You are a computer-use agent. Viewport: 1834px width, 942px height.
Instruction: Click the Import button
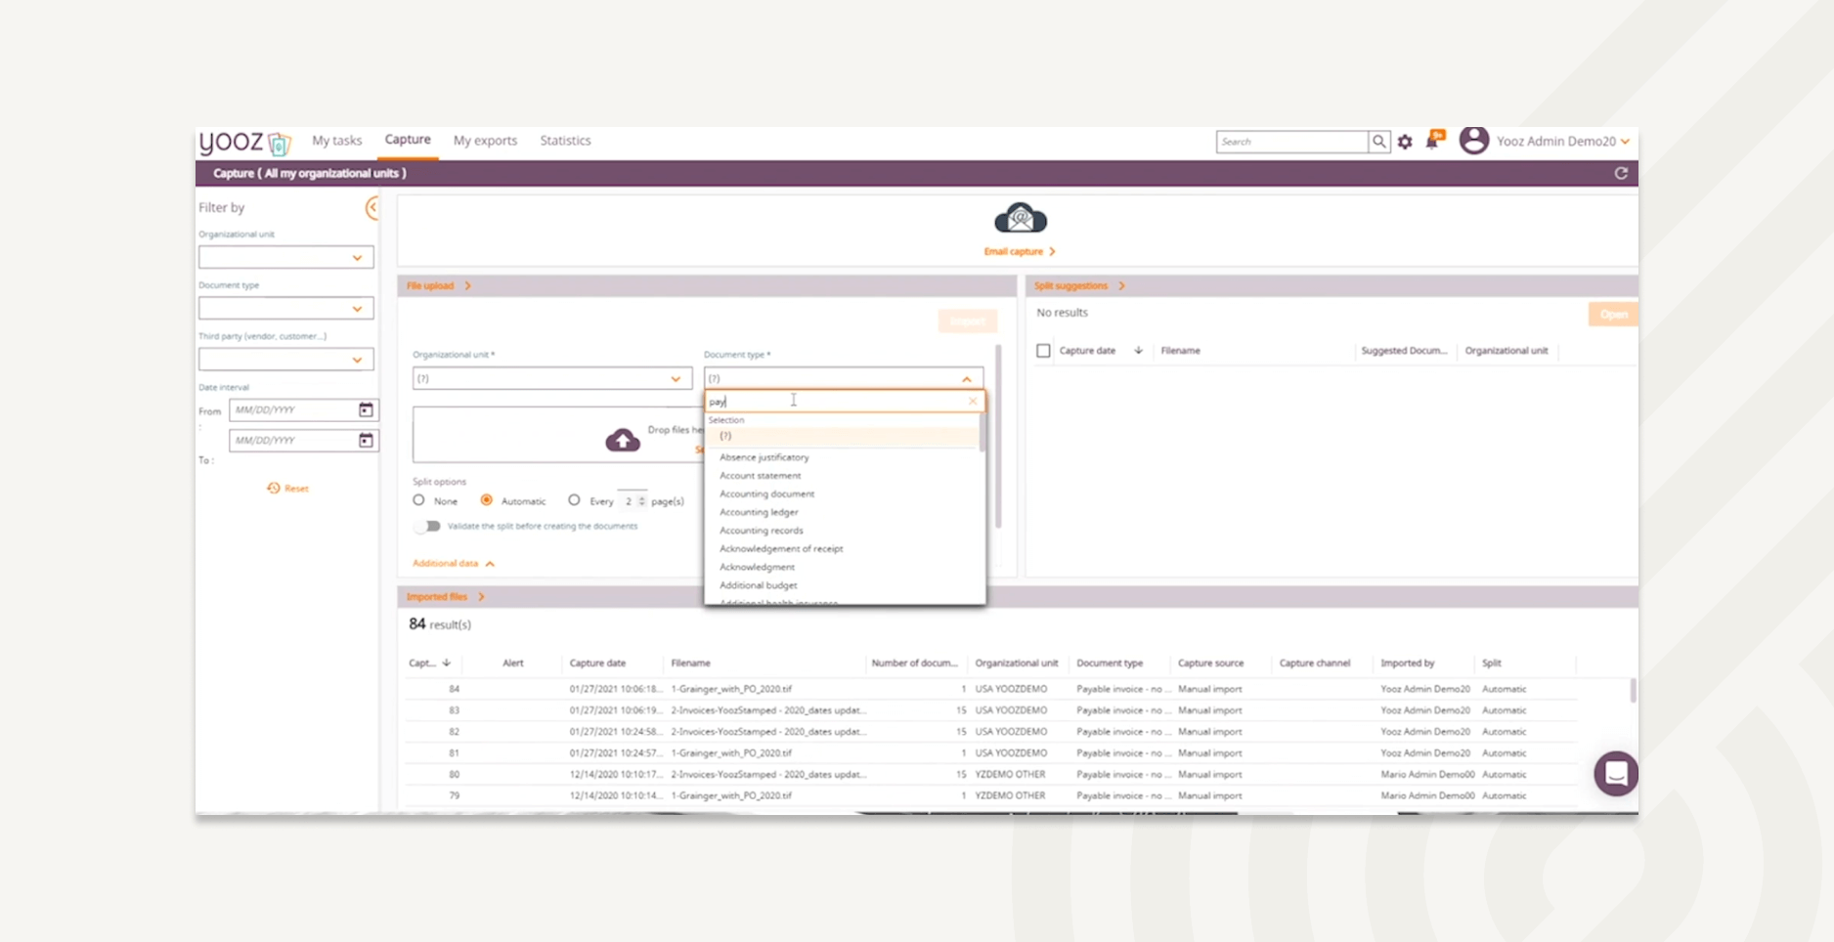(968, 321)
